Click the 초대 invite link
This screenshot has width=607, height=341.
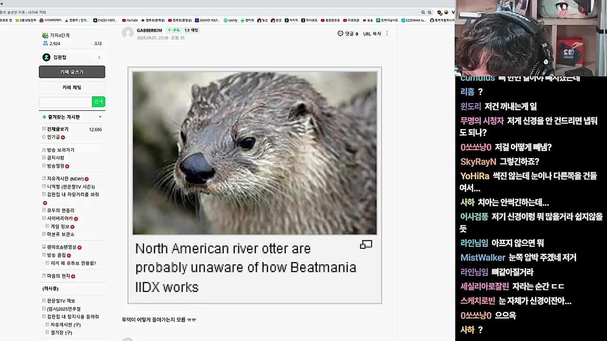[98, 44]
